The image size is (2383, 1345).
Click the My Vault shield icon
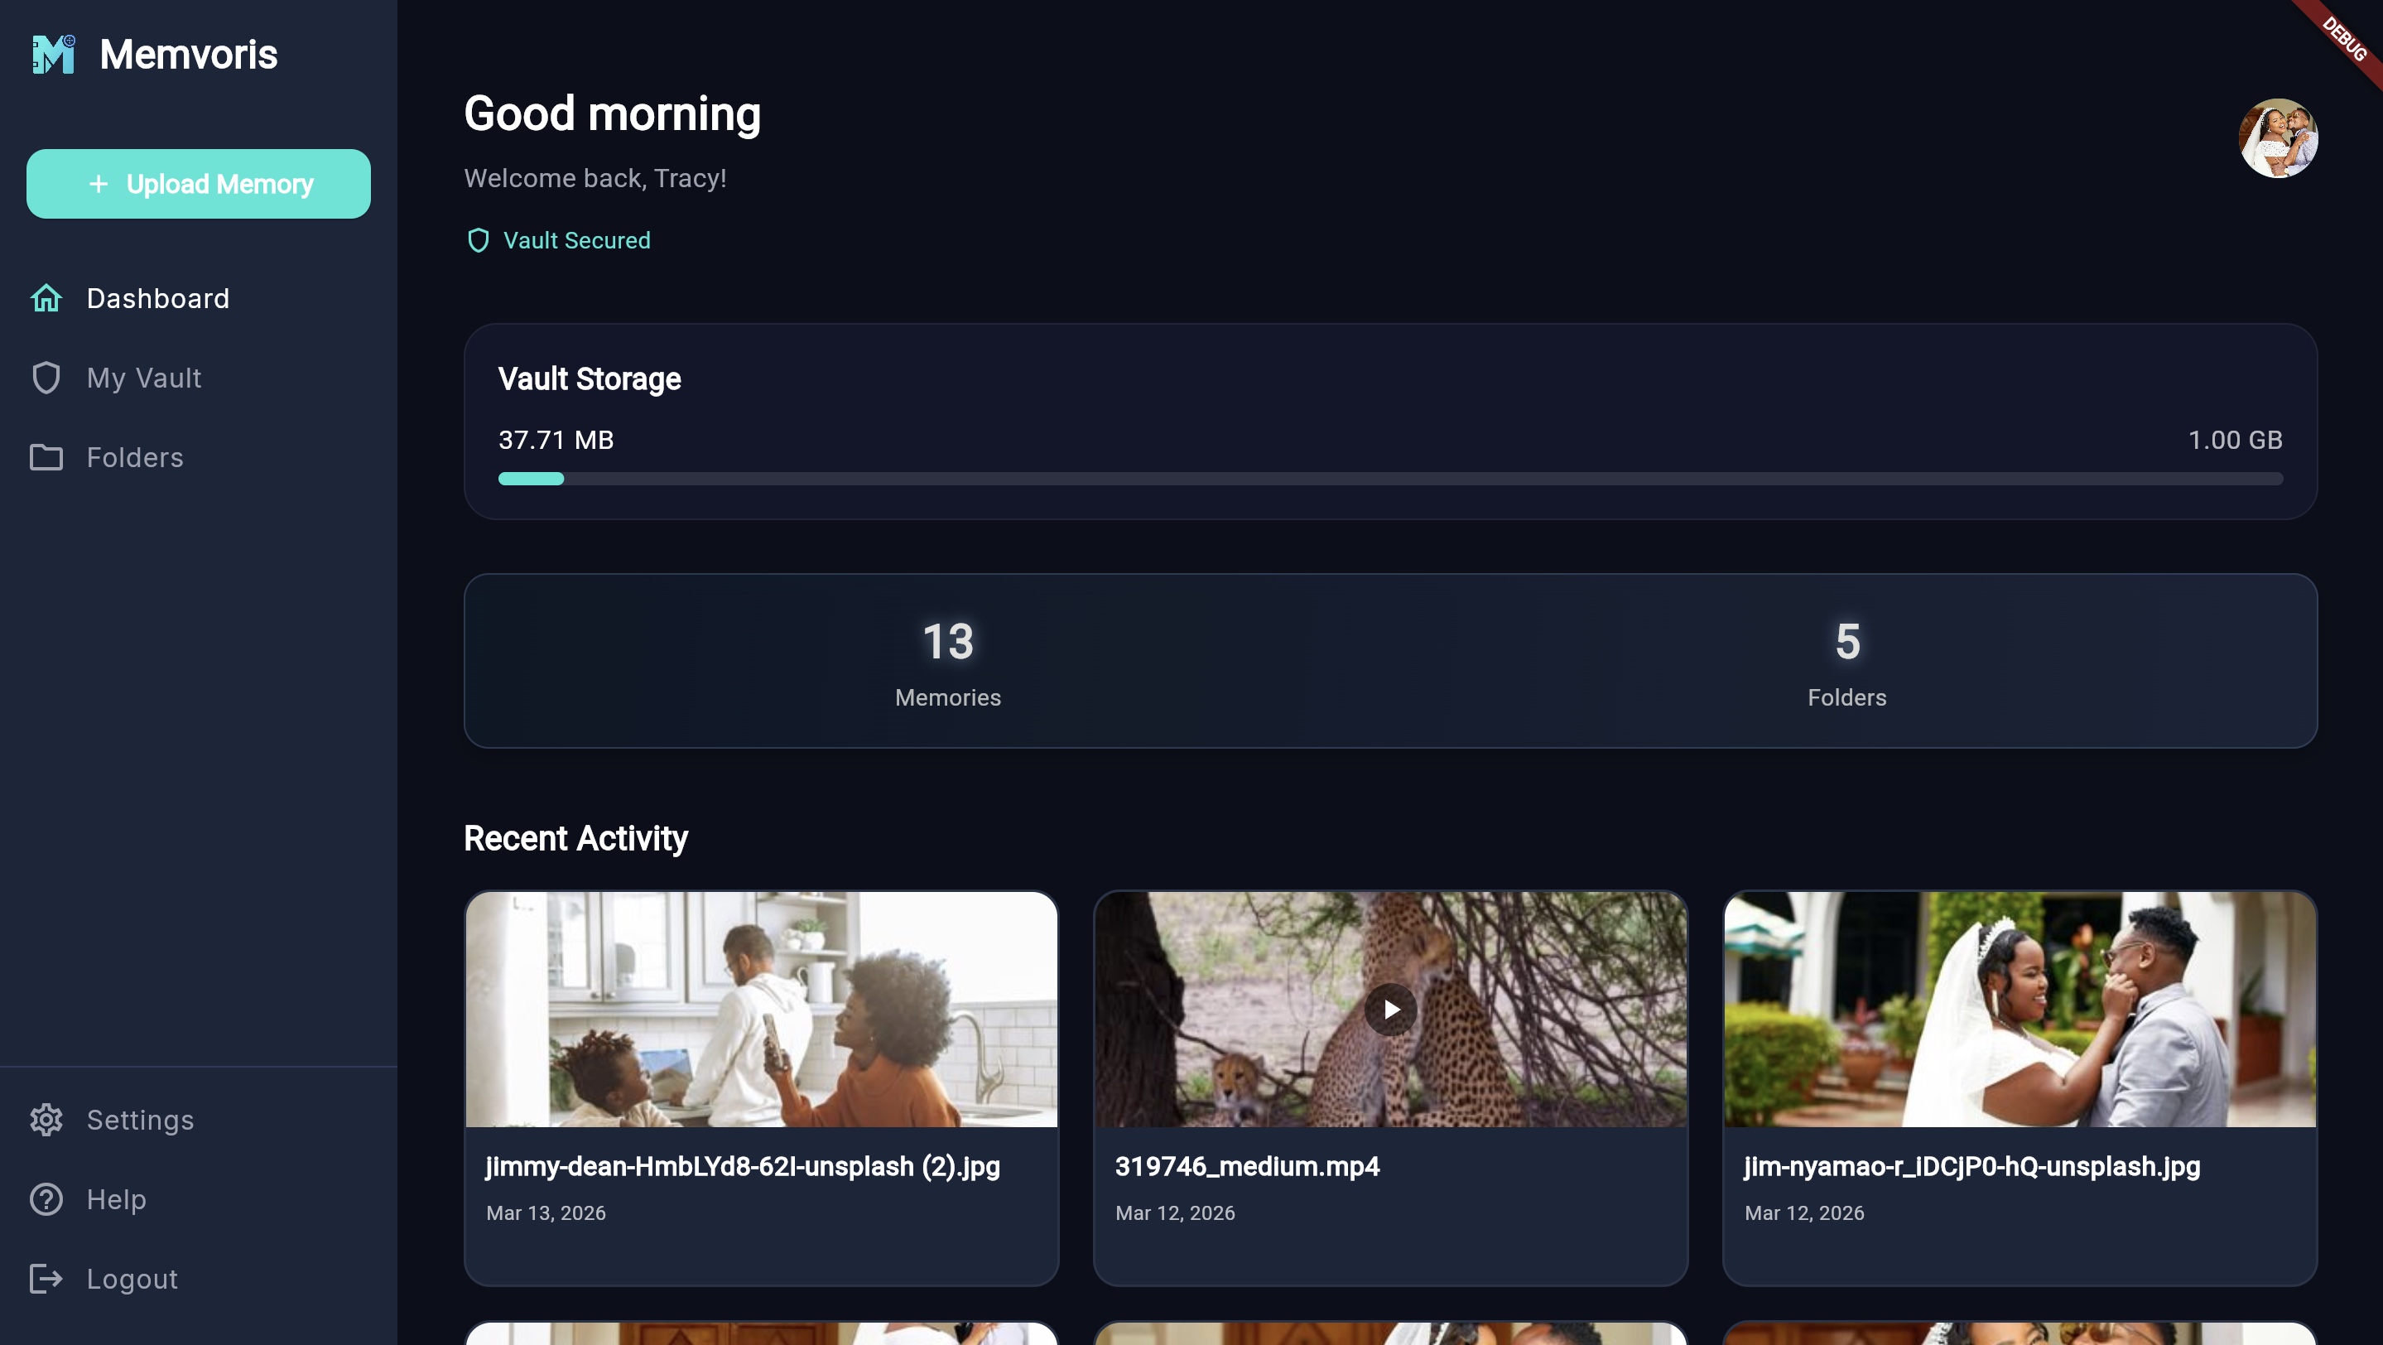click(x=46, y=378)
